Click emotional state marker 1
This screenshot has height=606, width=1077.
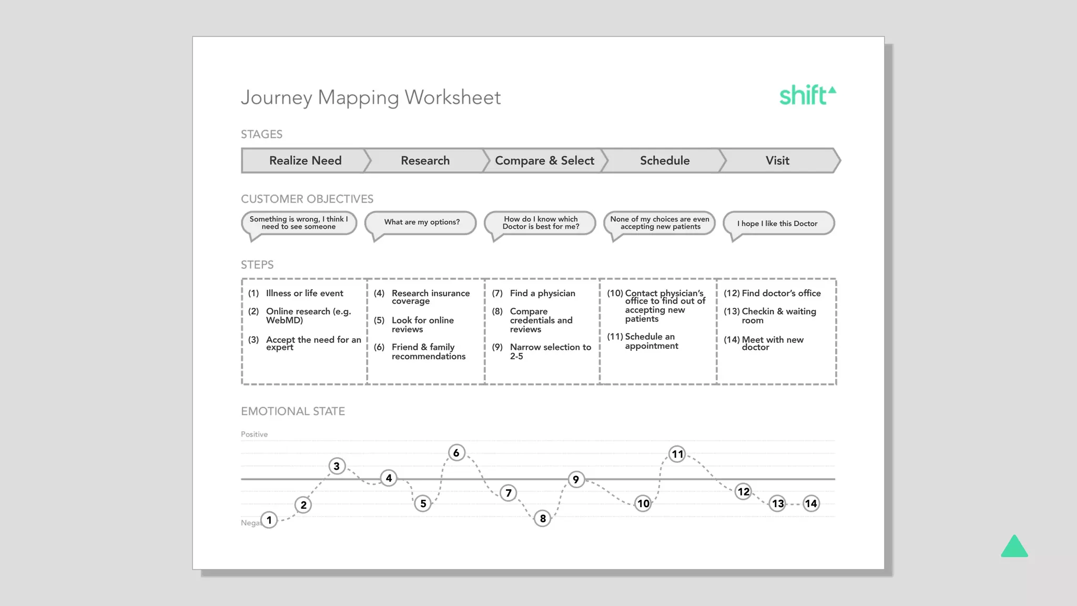269,520
